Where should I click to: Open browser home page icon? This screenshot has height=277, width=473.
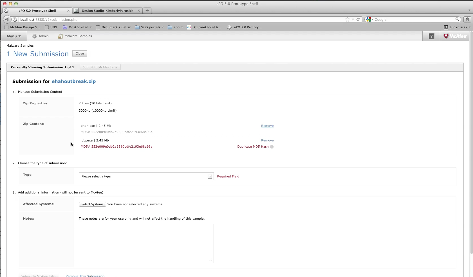pos(467,19)
